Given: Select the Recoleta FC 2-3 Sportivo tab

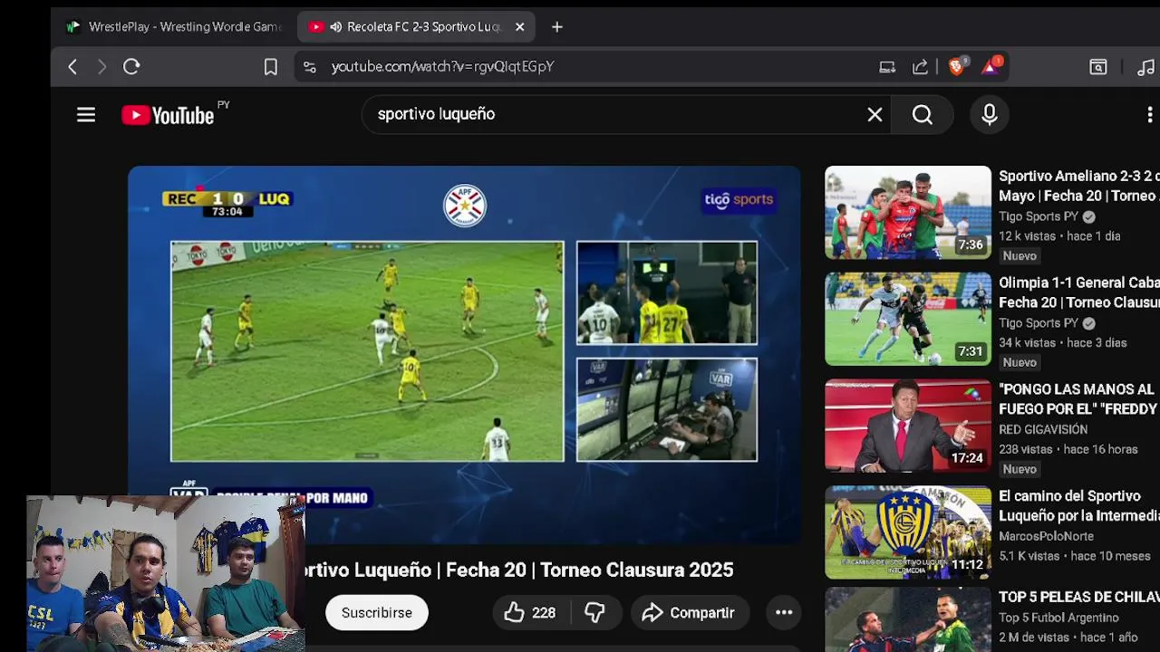Looking at the screenshot, I should 417,27.
